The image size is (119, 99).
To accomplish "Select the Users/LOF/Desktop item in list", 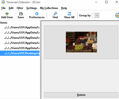I will pyautogui.click(x=20, y=53).
